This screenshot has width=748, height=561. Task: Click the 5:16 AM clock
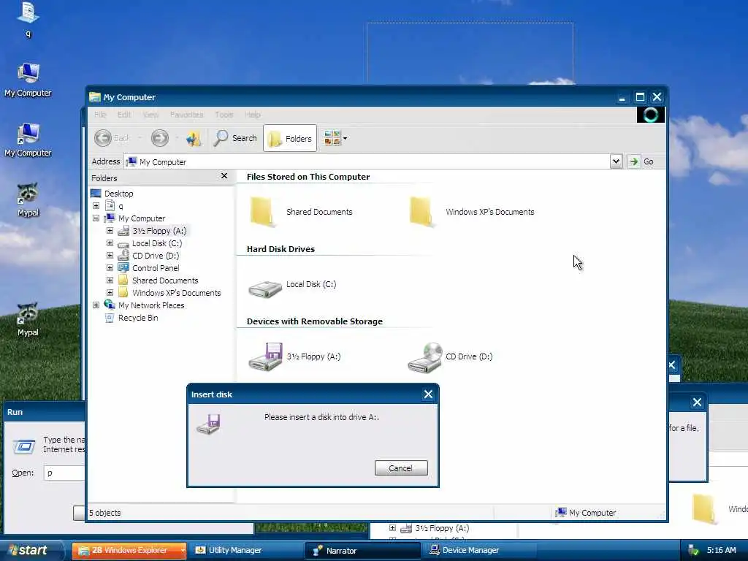[x=721, y=550]
